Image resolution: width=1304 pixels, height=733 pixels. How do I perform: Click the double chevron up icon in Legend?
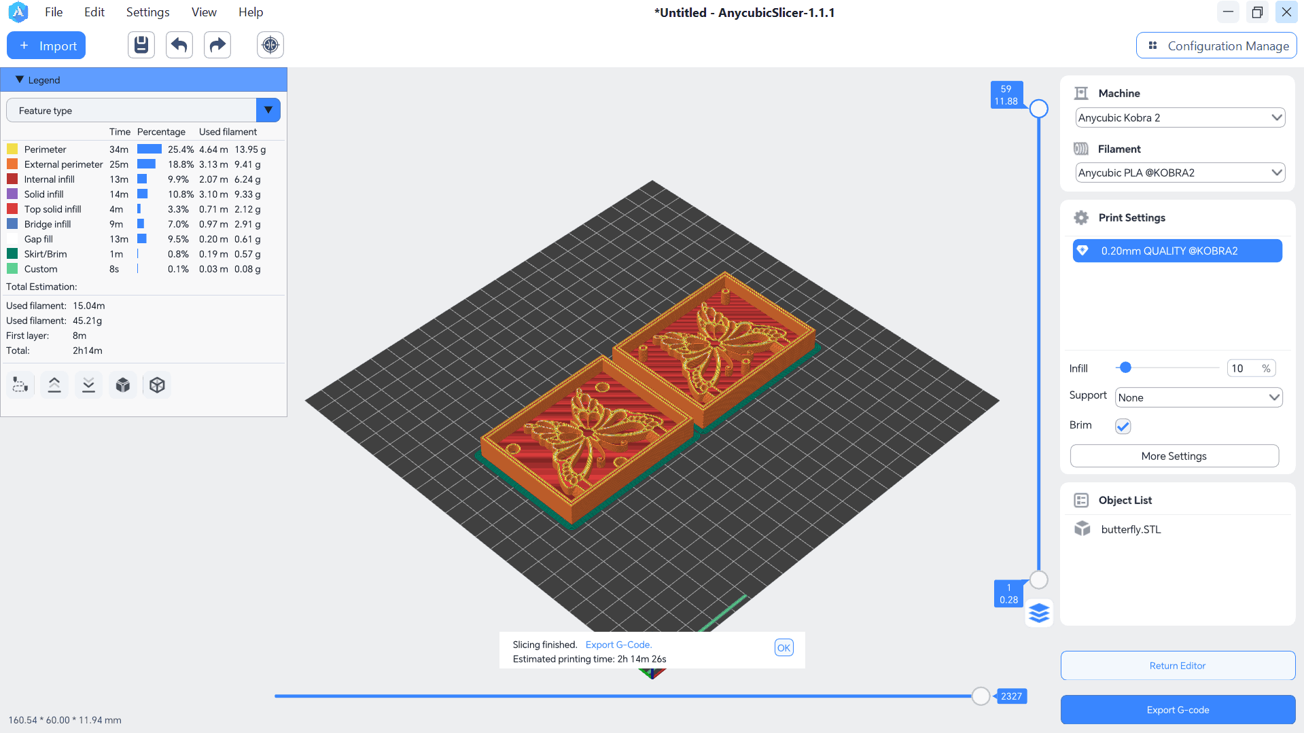pos(54,385)
